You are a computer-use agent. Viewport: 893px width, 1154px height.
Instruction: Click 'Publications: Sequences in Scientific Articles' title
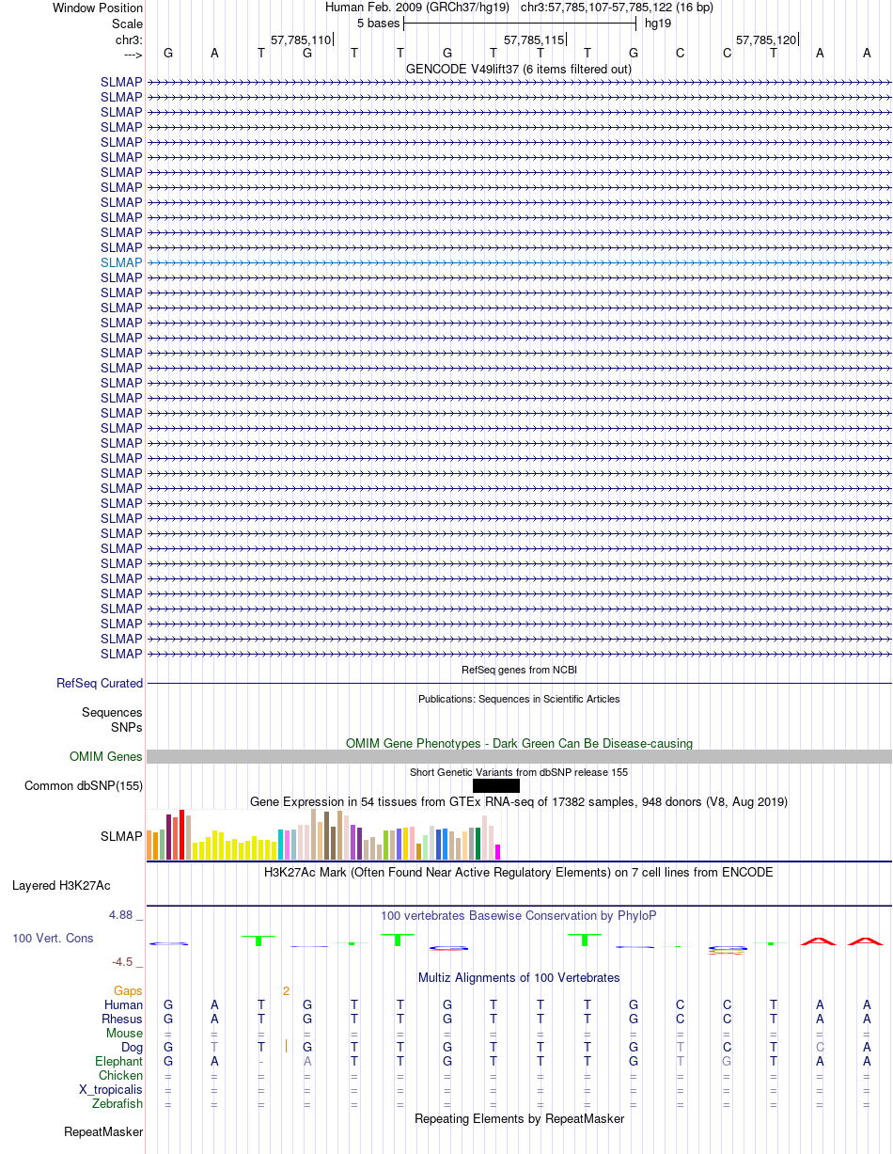tap(519, 699)
